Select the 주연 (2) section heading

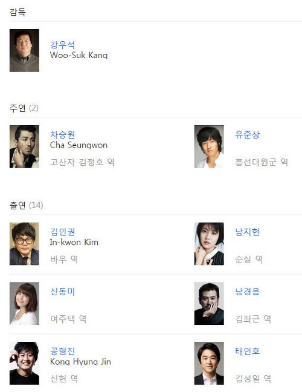tap(24, 108)
